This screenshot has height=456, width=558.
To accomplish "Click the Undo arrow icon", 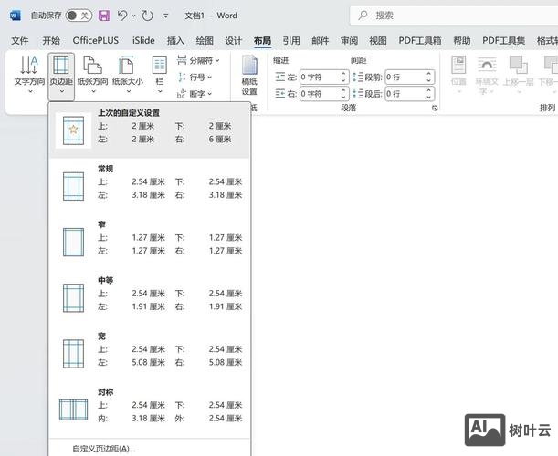I will click(x=123, y=16).
